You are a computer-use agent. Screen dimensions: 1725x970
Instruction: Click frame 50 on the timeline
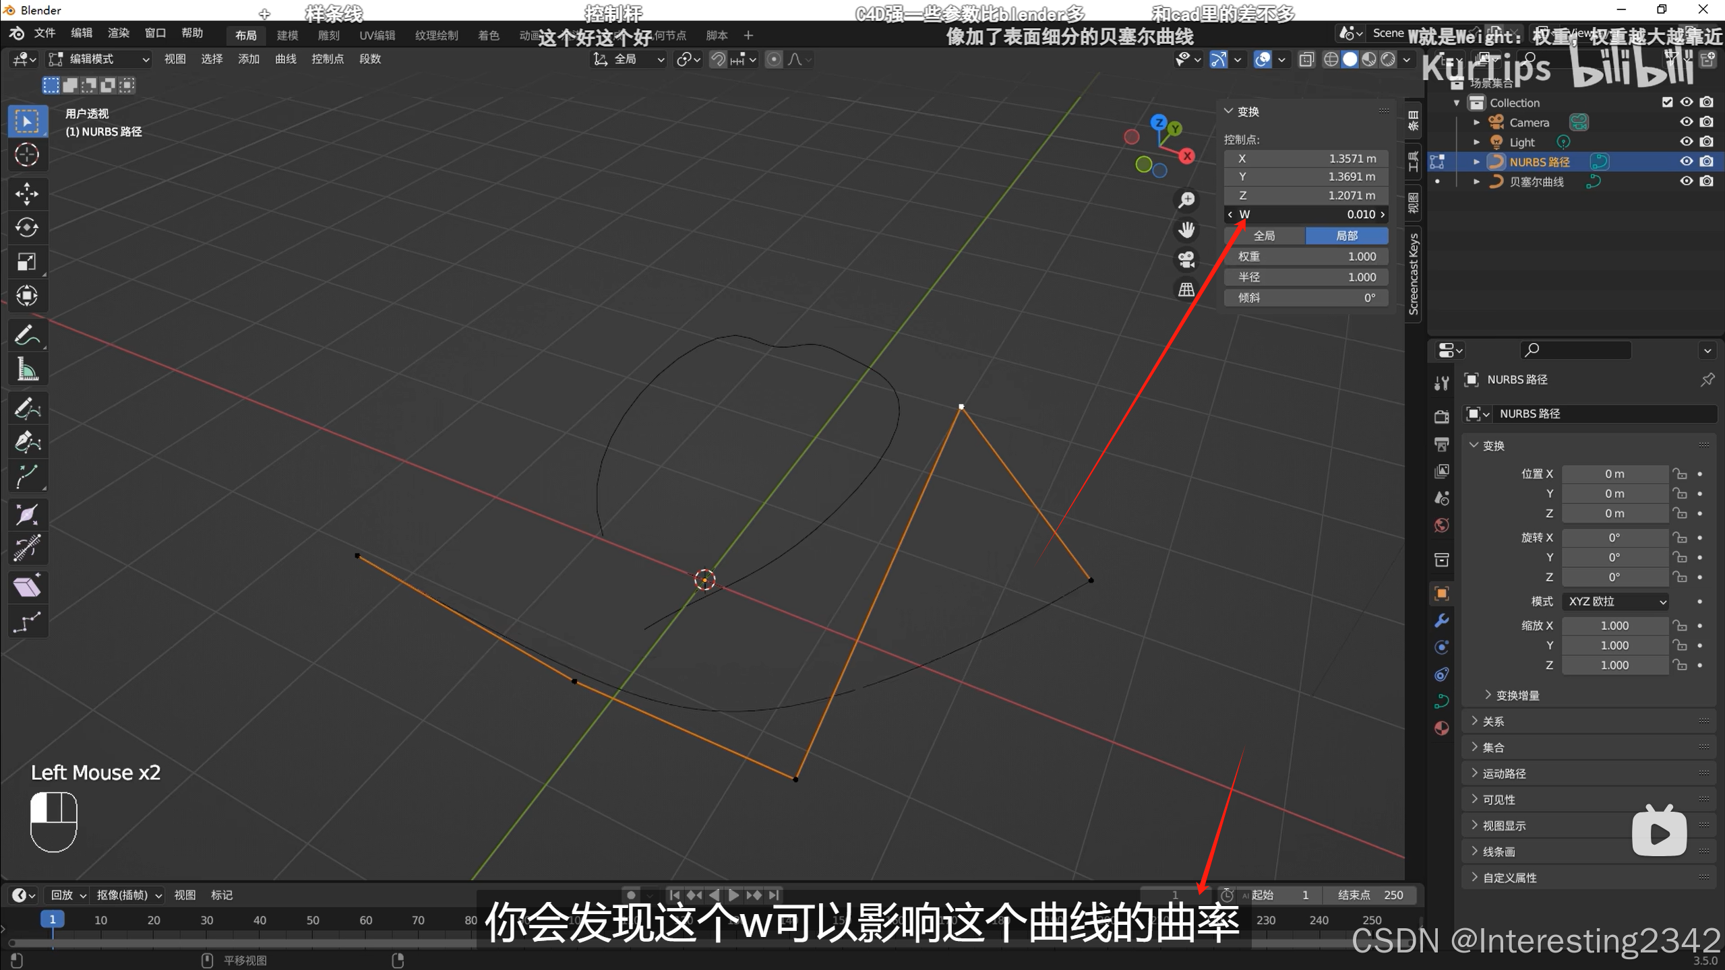(313, 920)
